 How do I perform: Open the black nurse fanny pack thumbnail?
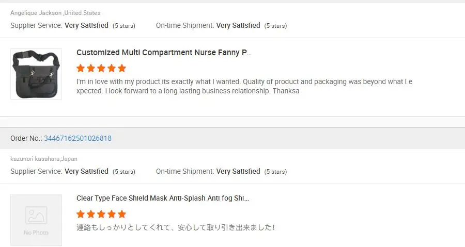click(x=36, y=74)
